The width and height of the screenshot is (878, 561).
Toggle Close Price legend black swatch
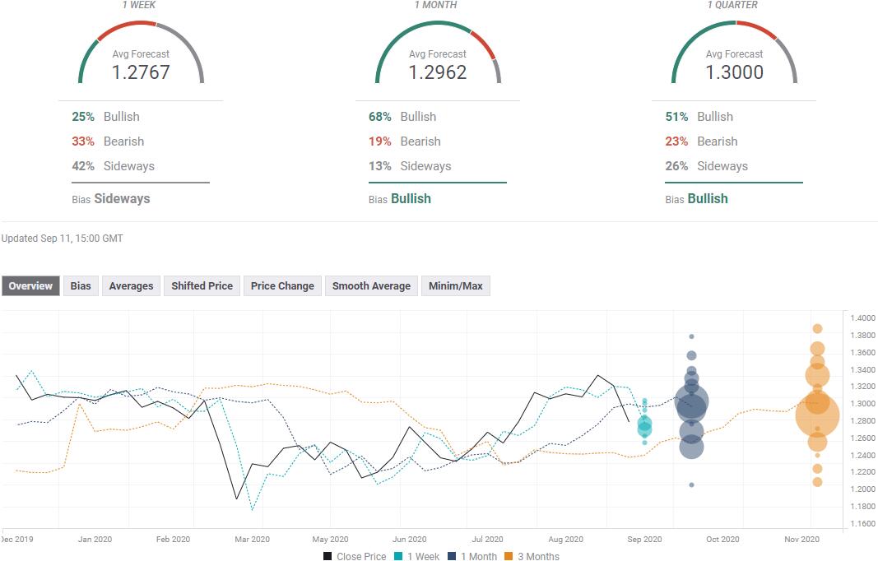pos(328,556)
